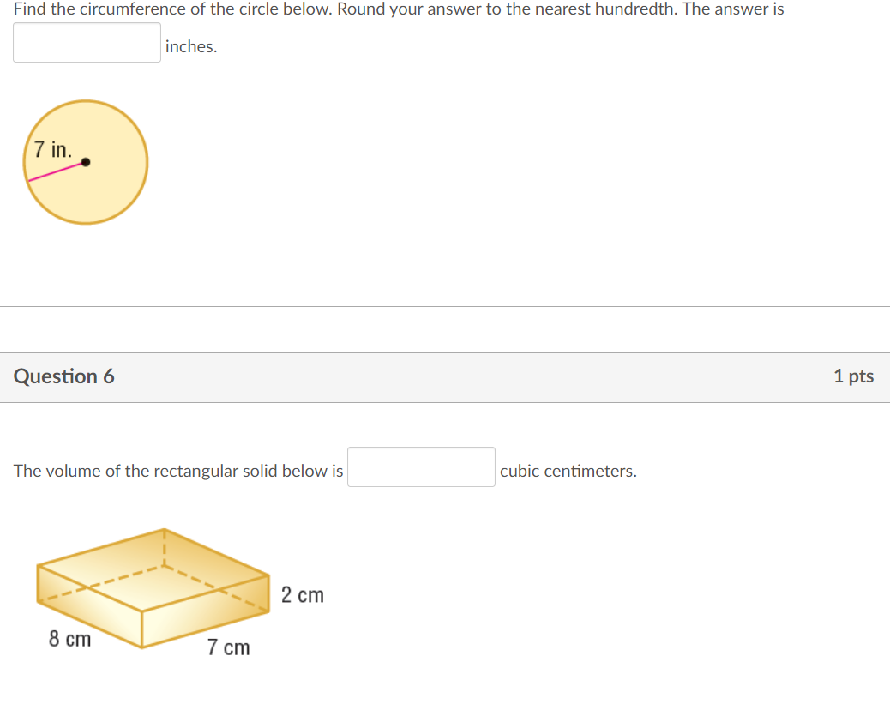Select the 2 cm dimension label
The width and height of the screenshot is (890, 722).
[x=302, y=595]
